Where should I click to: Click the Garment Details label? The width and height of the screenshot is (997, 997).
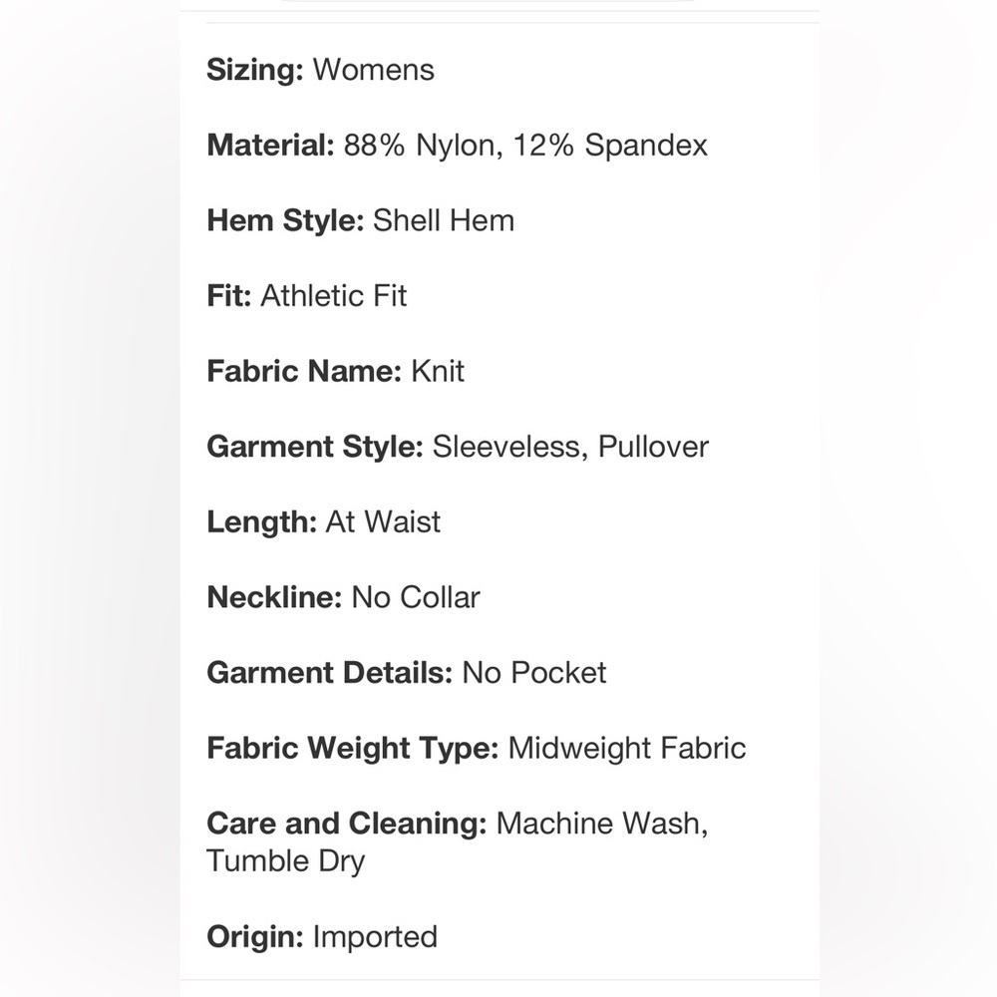click(330, 673)
